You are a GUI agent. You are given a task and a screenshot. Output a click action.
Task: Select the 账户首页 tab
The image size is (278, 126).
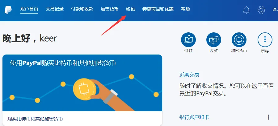(x=29, y=9)
